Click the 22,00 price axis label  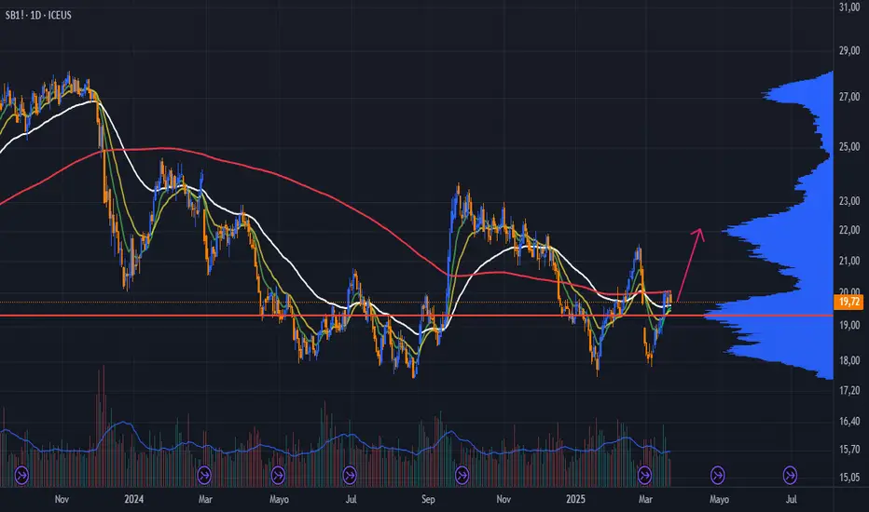tap(849, 230)
